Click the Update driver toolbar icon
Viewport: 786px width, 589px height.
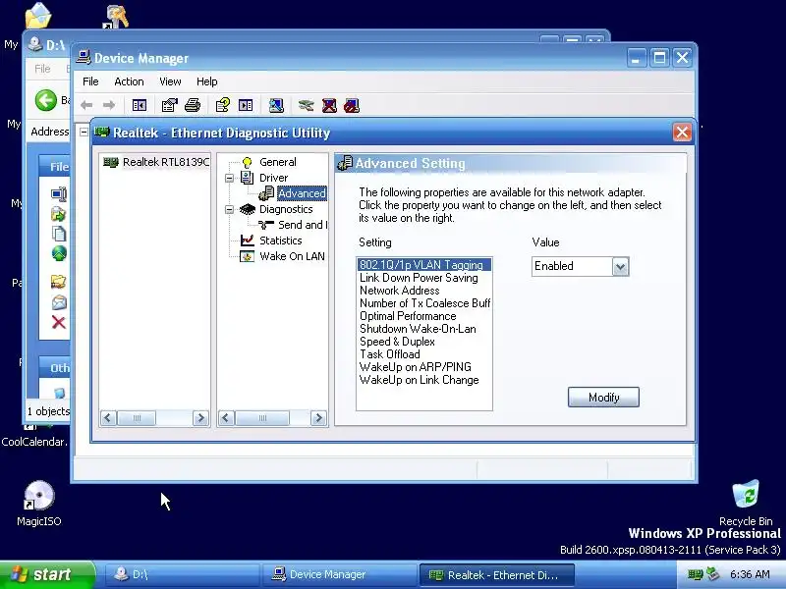point(306,105)
